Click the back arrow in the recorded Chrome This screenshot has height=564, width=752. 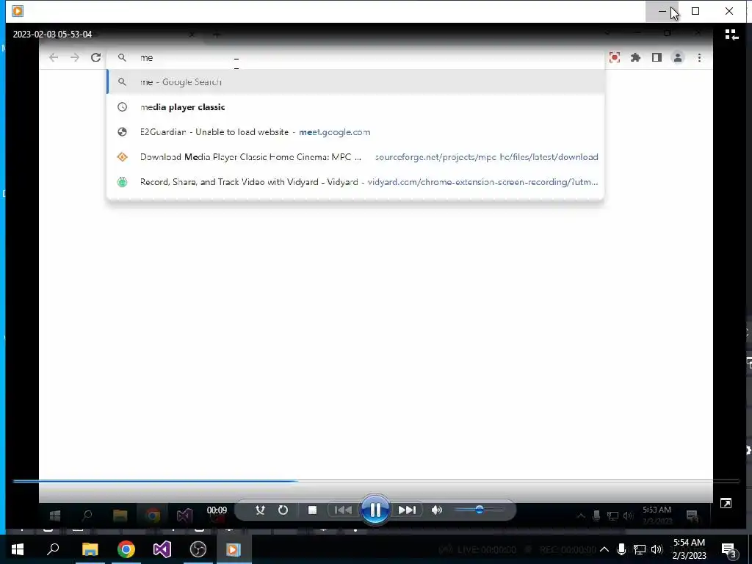53,57
